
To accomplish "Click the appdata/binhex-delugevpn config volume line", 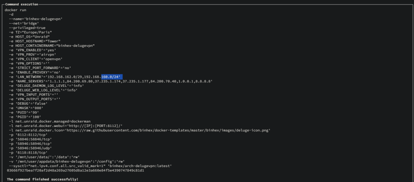I will pyautogui.click(x=67, y=162).
